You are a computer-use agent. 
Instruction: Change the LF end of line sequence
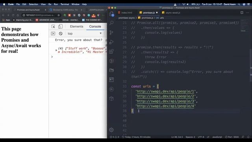[208, 137]
